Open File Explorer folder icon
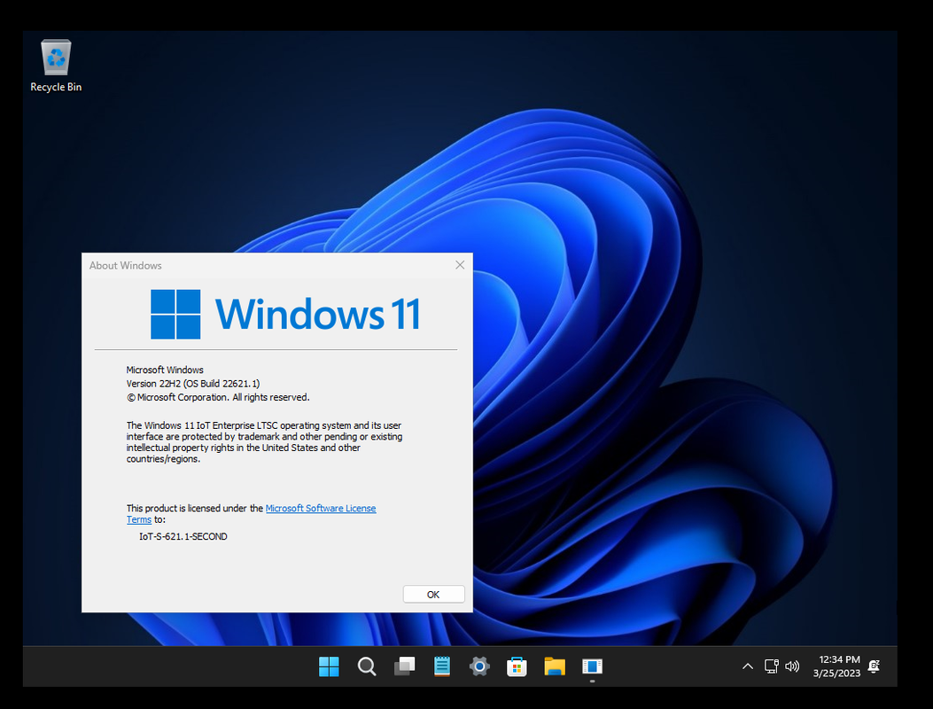 555,666
